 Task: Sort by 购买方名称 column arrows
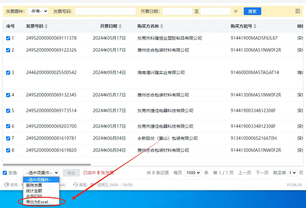click(162, 26)
